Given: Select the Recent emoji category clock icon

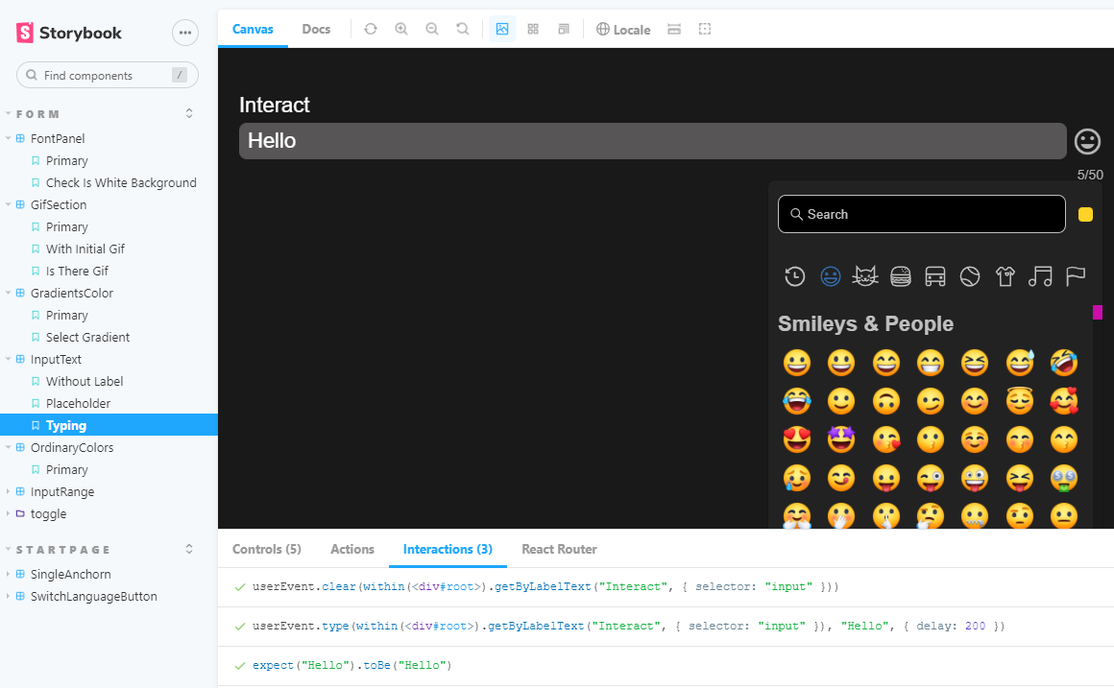Looking at the screenshot, I should (794, 276).
